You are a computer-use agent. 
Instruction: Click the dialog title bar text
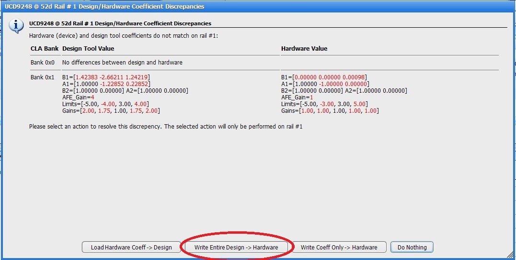(104, 7)
